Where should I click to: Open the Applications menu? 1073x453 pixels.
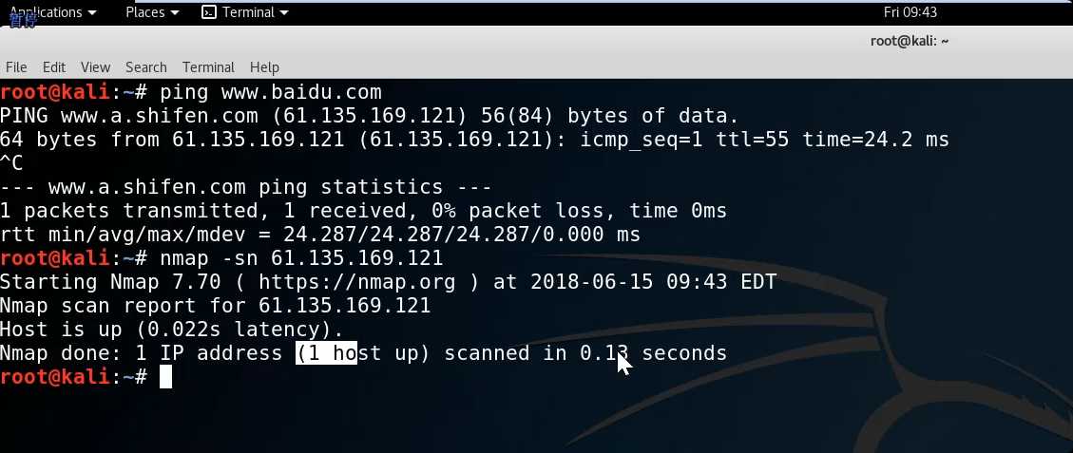[x=52, y=12]
